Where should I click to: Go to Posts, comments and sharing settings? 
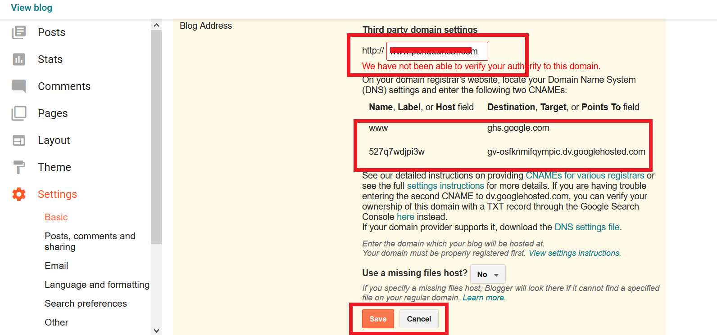point(90,241)
